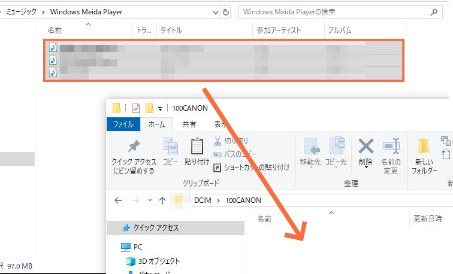
Task: Click パスのコピー command
Action: (234, 154)
